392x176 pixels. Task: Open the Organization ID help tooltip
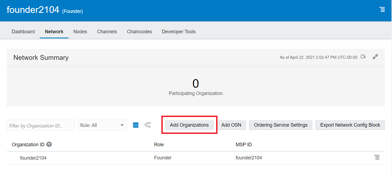[x=49, y=144]
